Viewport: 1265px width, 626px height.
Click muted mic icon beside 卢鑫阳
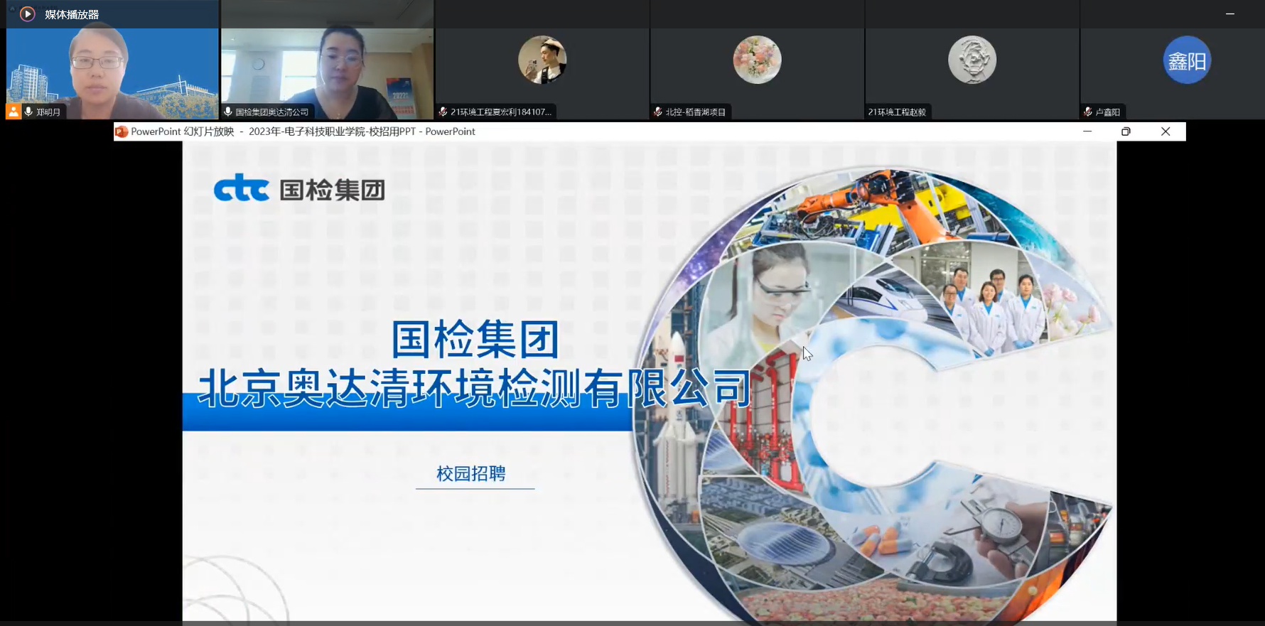[1088, 112]
